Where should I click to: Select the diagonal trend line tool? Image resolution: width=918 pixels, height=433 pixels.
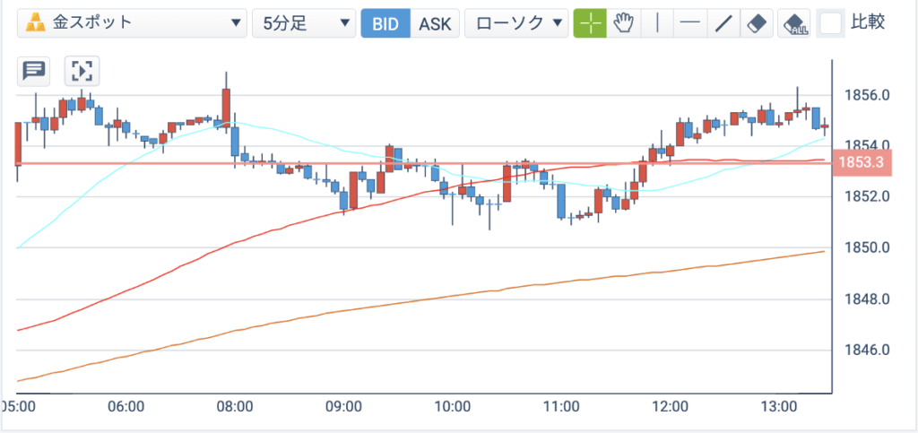(x=724, y=23)
